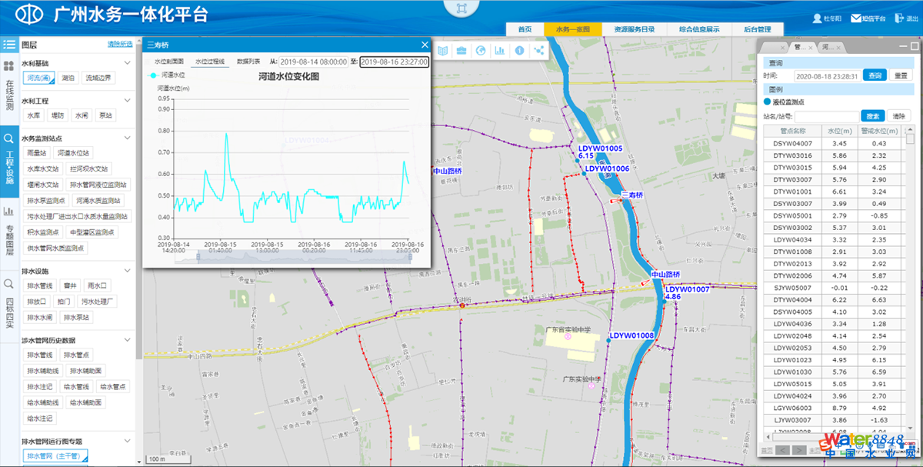This screenshot has width=923, height=467.
Task: Click the blue 查询 button
Action: [873, 75]
